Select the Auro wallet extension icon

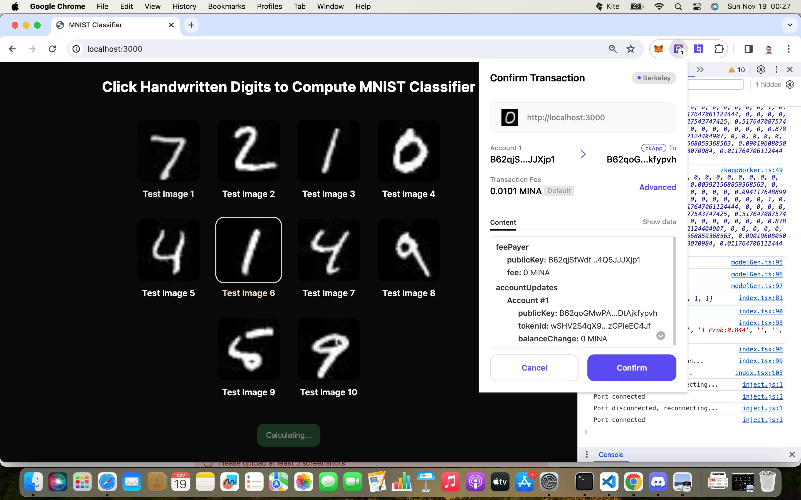(x=679, y=48)
